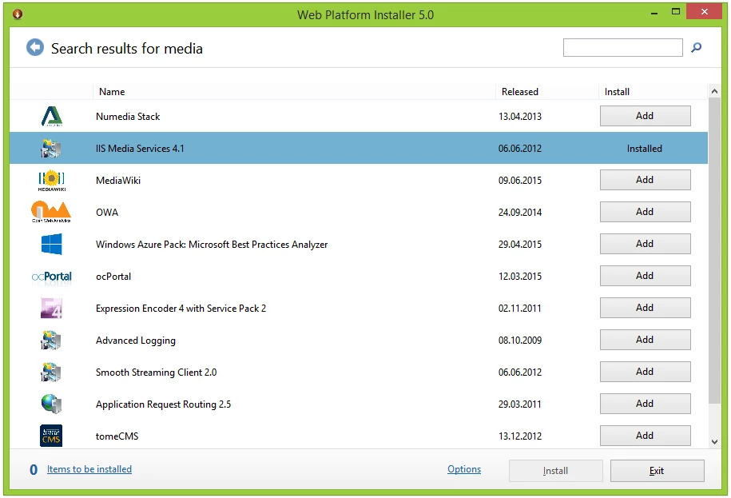Select Expression Encoder 4 with Service Pack 2 text

(181, 309)
